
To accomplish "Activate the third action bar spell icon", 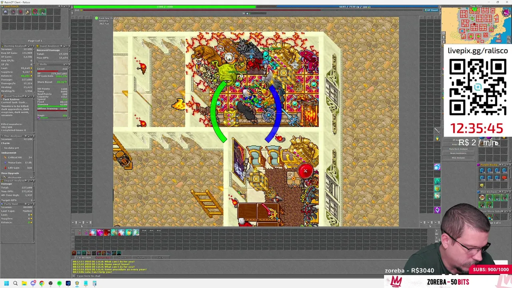I will point(93,232).
